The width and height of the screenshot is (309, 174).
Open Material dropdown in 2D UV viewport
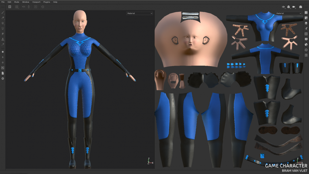click(288, 13)
